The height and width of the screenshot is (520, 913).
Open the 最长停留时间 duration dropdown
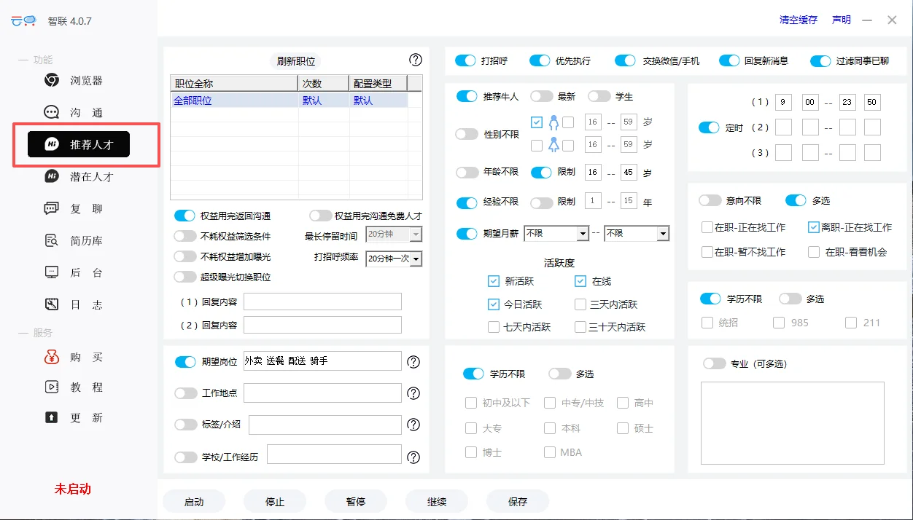click(x=394, y=235)
